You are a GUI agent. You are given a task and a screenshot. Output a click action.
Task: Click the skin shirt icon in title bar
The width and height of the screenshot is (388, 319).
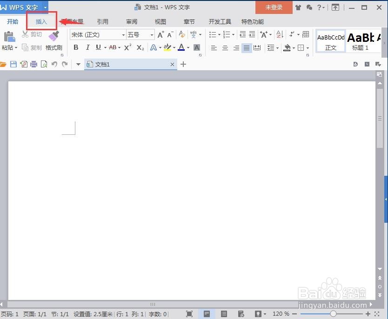click(298, 7)
